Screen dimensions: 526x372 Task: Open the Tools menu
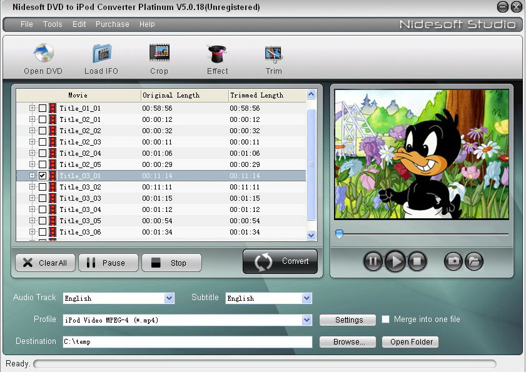click(53, 24)
